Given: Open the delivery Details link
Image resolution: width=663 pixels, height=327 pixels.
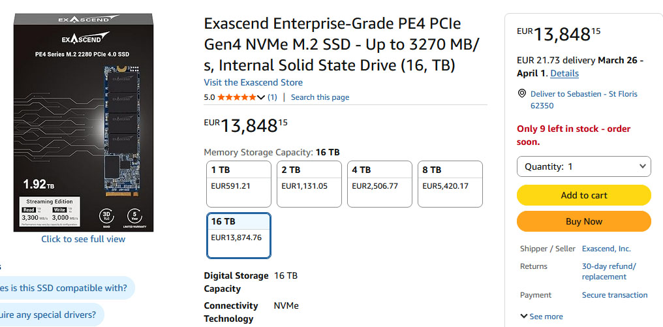Looking at the screenshot, I should pos(564,73).
